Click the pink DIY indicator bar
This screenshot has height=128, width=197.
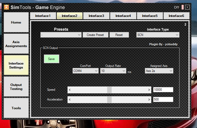(183, 7)
